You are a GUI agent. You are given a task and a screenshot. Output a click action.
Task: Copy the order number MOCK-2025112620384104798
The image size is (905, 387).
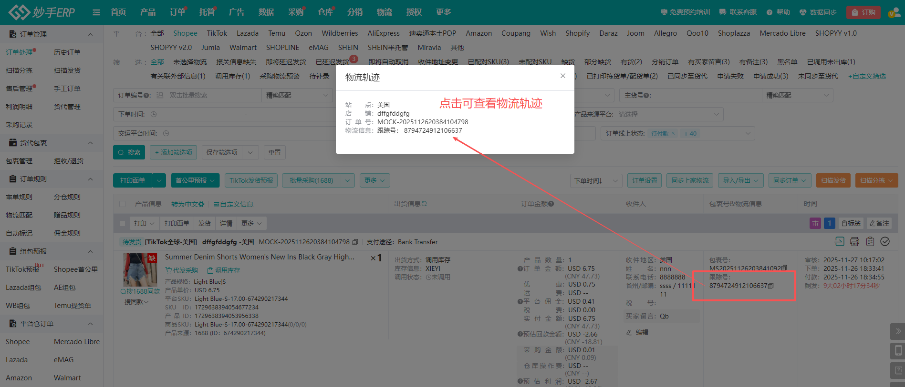tap(355, 242)
